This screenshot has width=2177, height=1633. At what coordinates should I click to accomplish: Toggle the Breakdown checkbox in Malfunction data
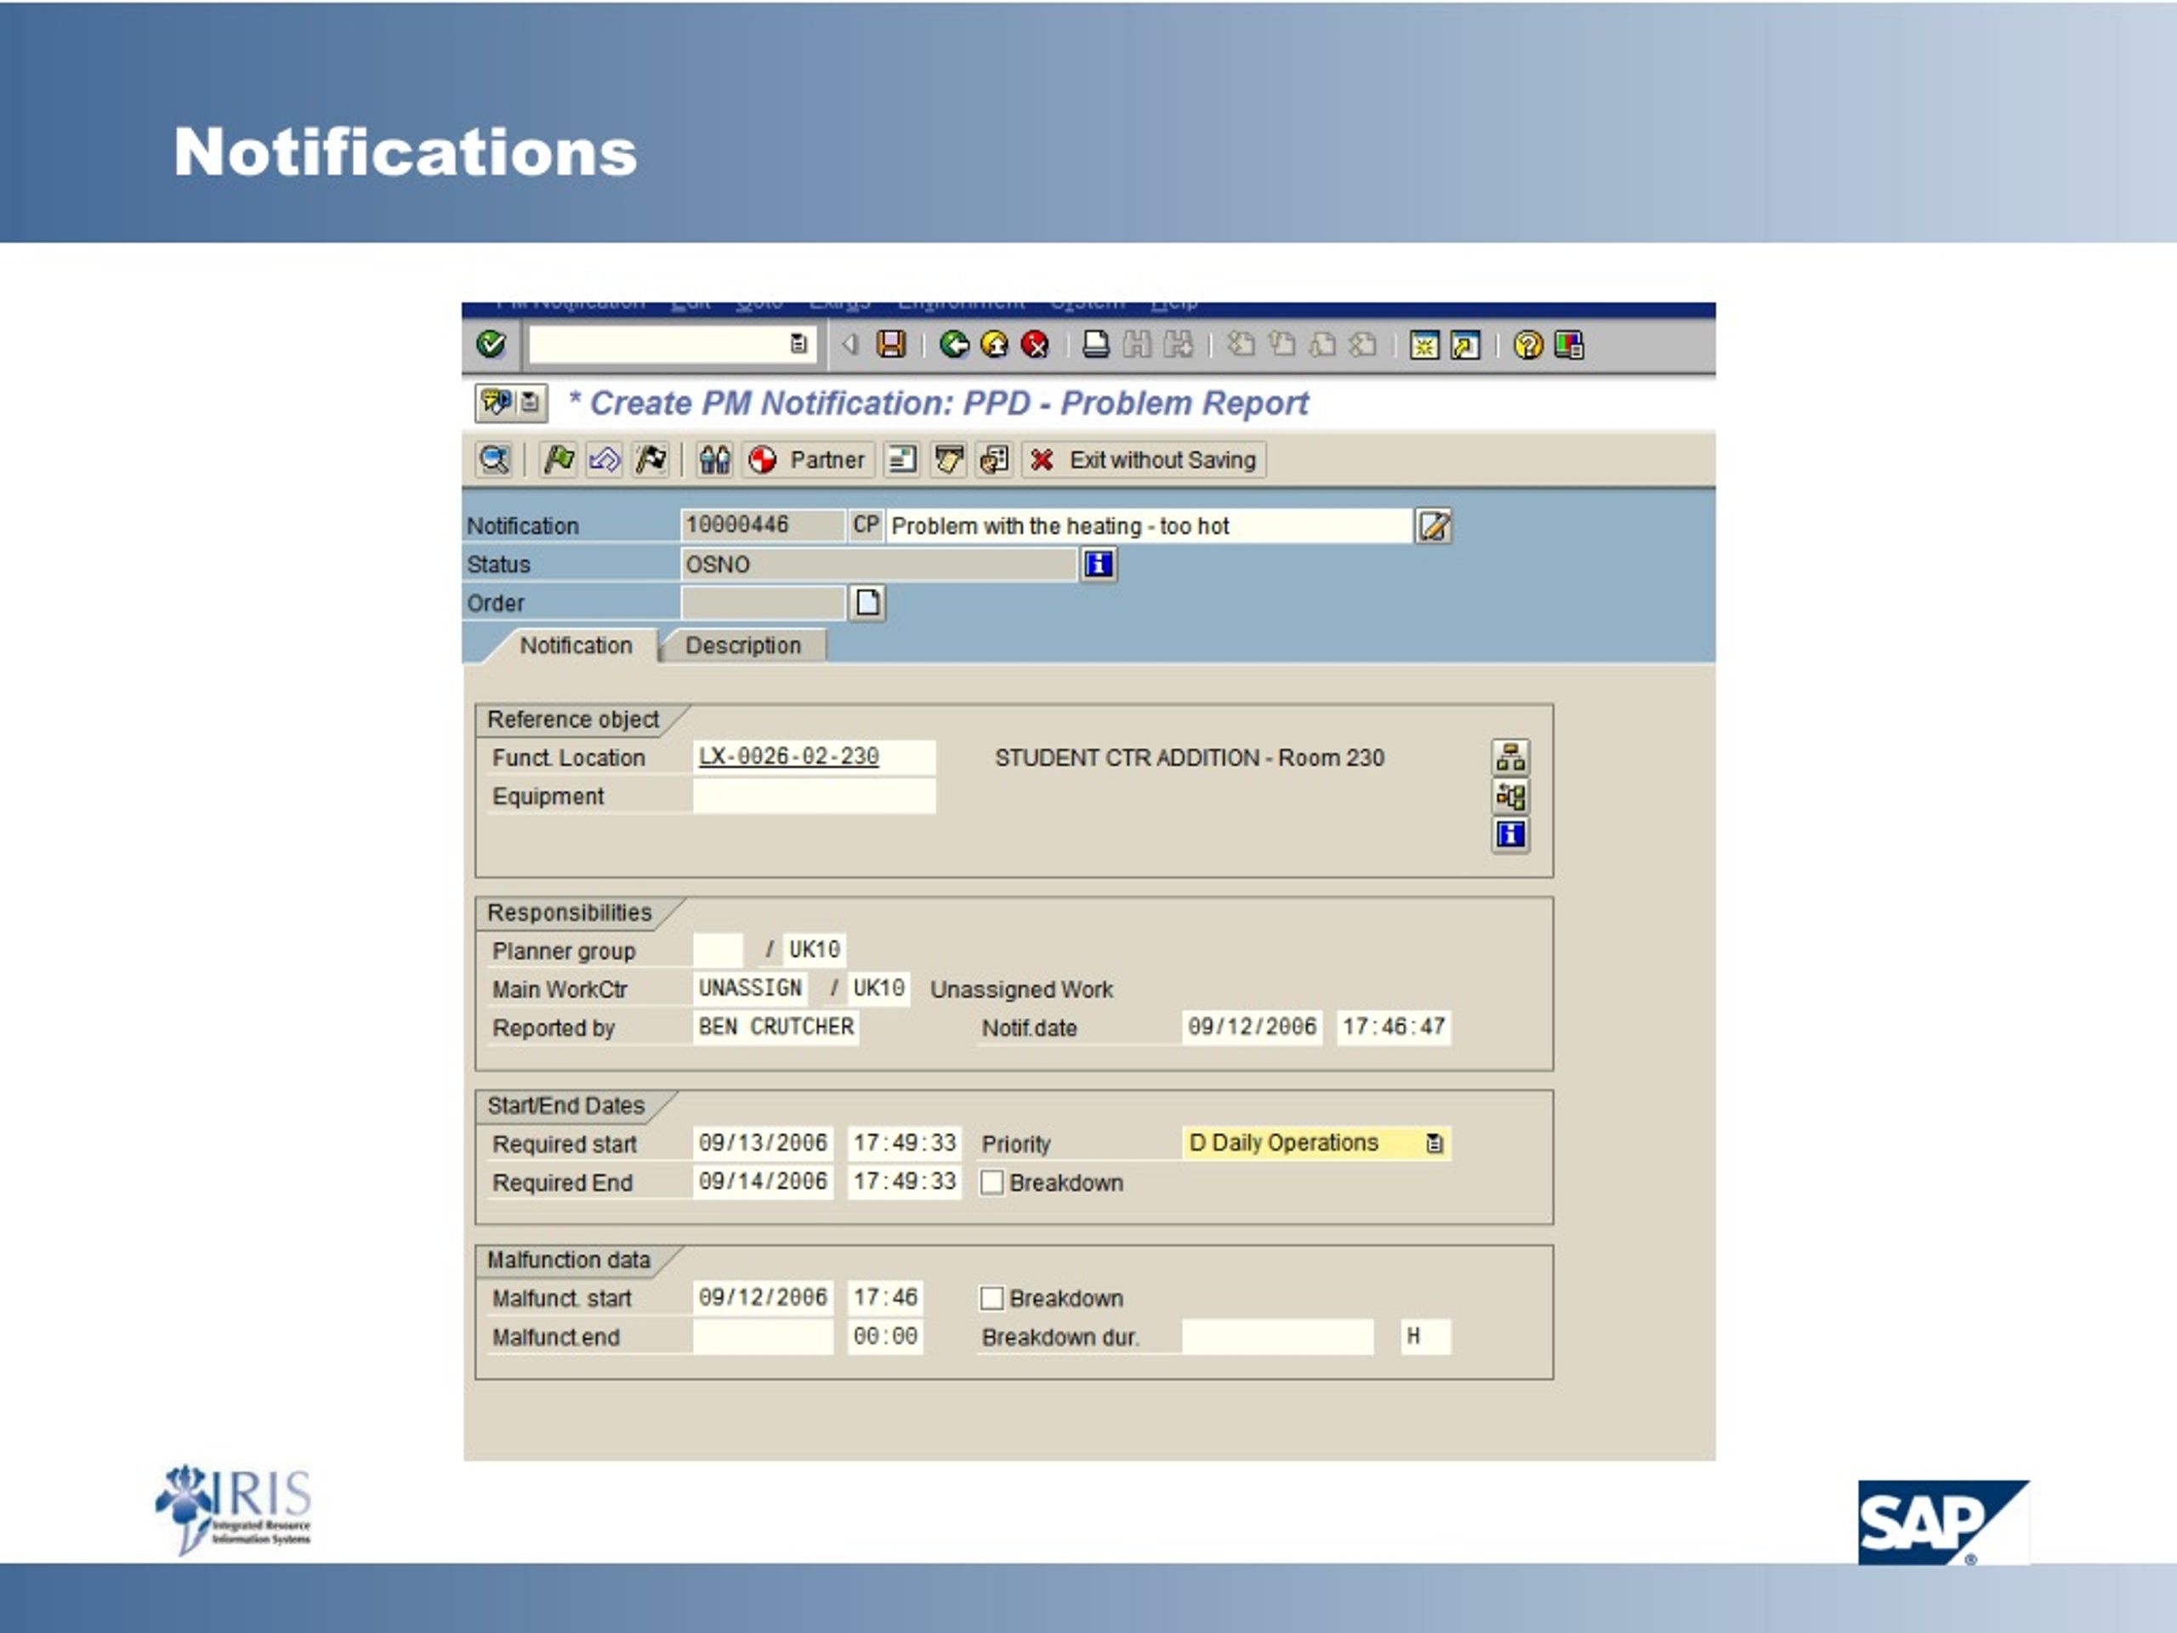tap(992, 1299)
